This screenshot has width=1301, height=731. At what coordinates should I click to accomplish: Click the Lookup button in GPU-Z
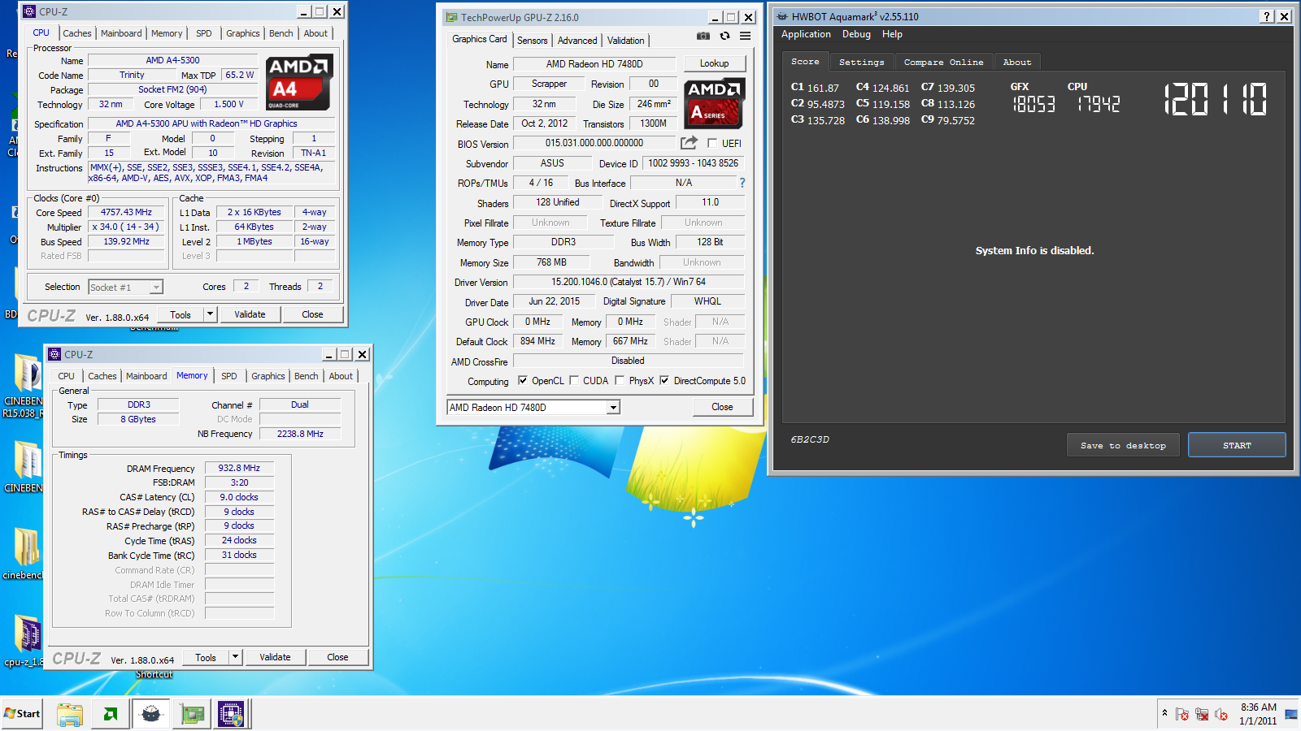click(714, 63)
